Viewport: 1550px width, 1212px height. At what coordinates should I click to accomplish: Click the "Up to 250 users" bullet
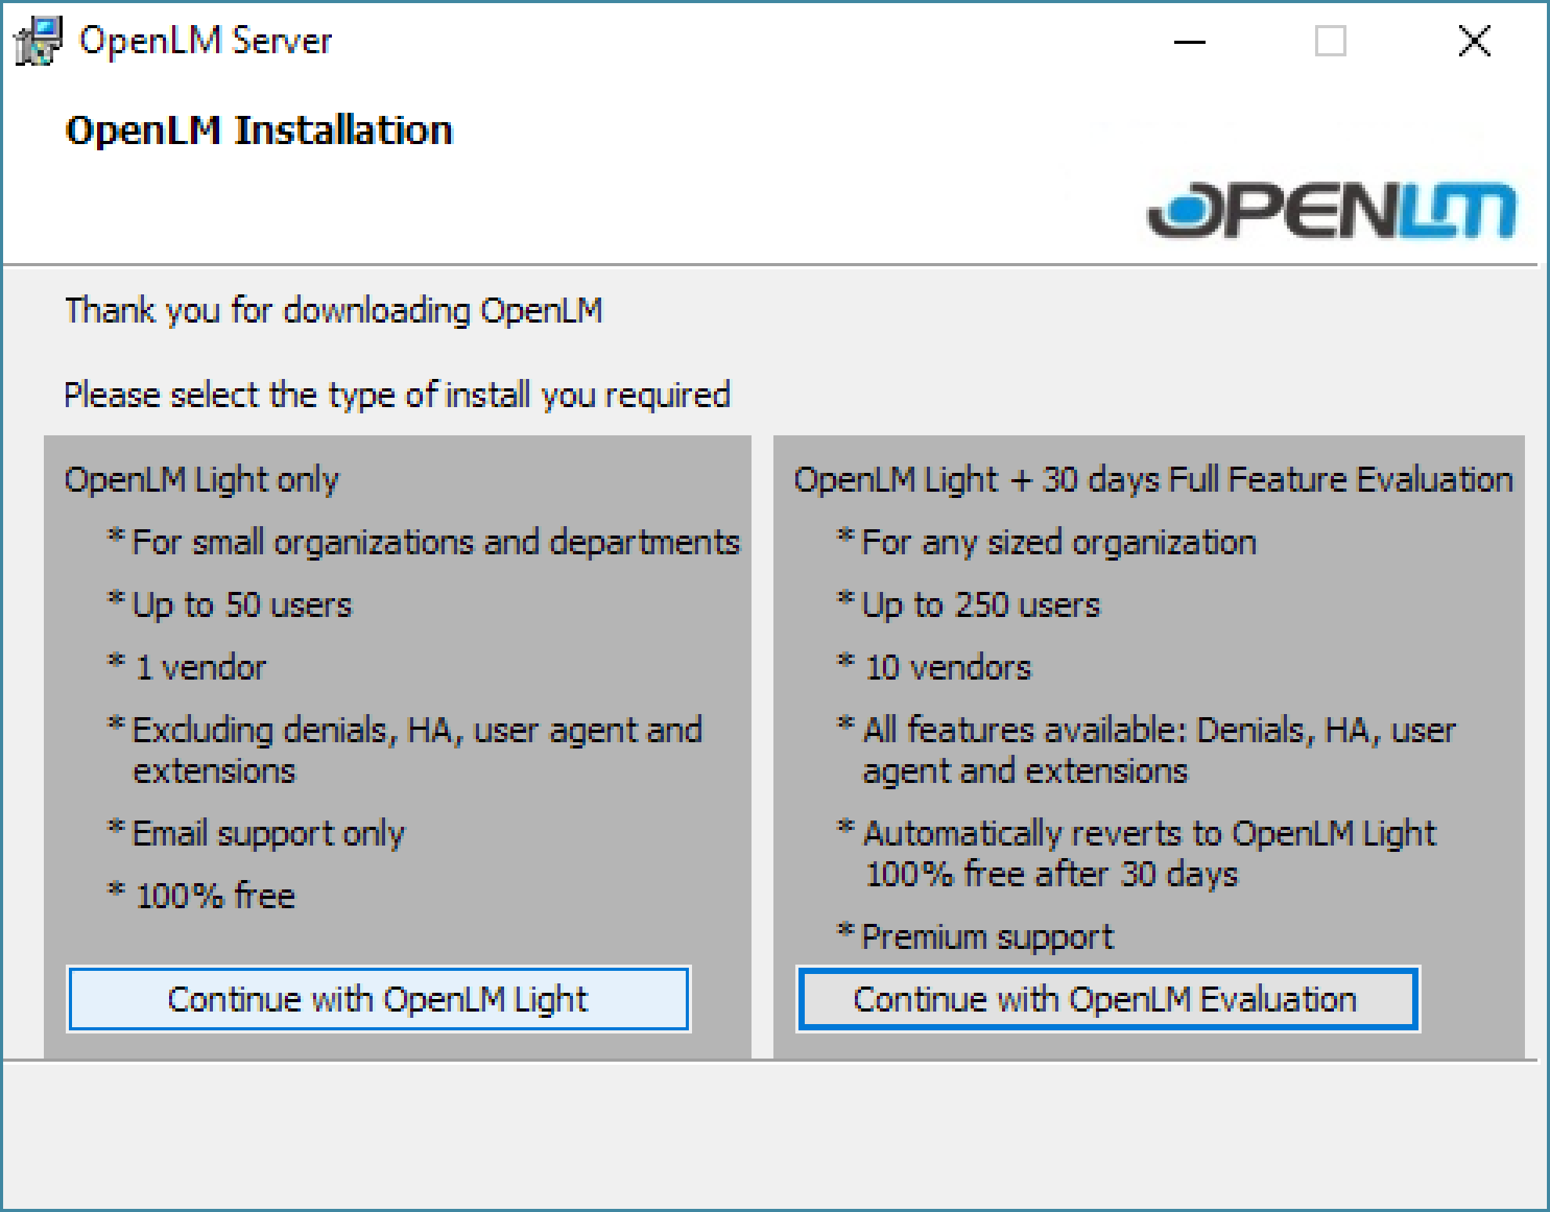click(x=980, y=605)
